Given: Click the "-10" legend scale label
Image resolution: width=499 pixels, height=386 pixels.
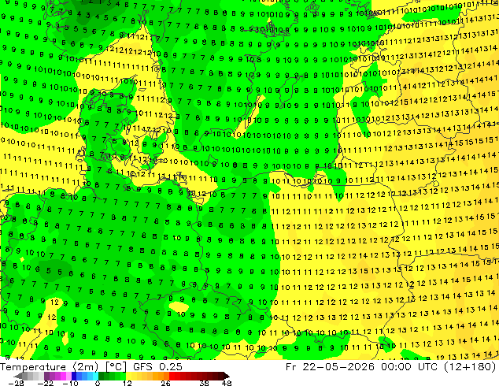Looking at the screenshot, I should pyautogui.click(x=70, y=383).
